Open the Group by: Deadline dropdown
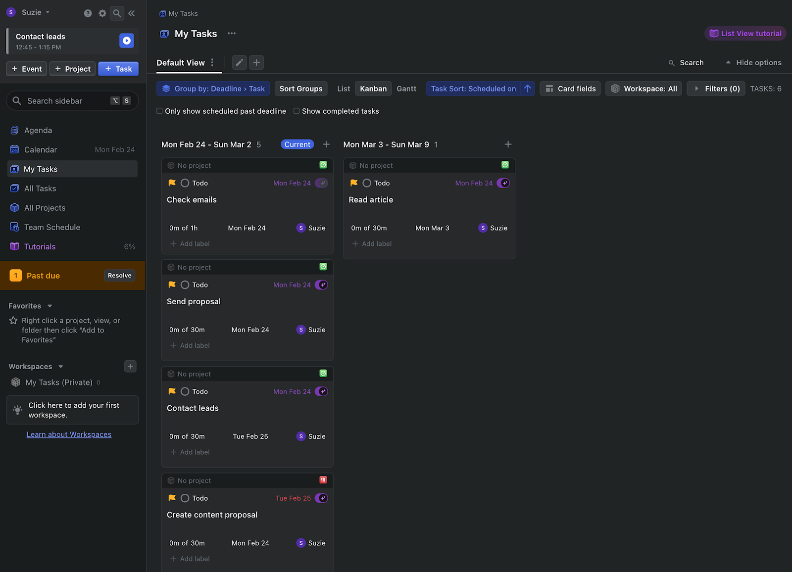The height and width of the screenshot is (572, 792). [213, 89]
